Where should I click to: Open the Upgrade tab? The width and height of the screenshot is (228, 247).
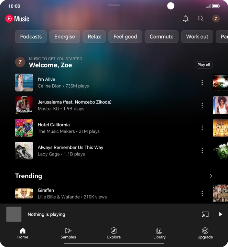[x=205, y=233]
